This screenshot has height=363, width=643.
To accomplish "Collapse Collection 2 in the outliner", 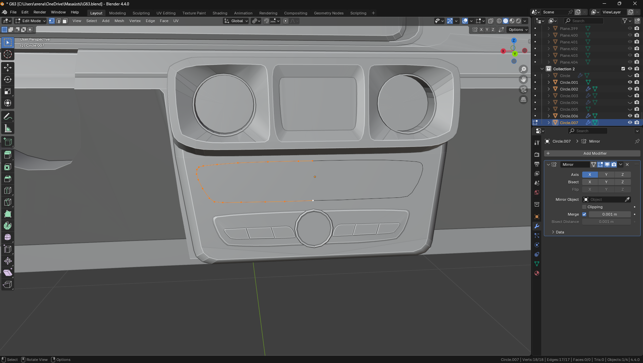I will [x=542, y=69].
